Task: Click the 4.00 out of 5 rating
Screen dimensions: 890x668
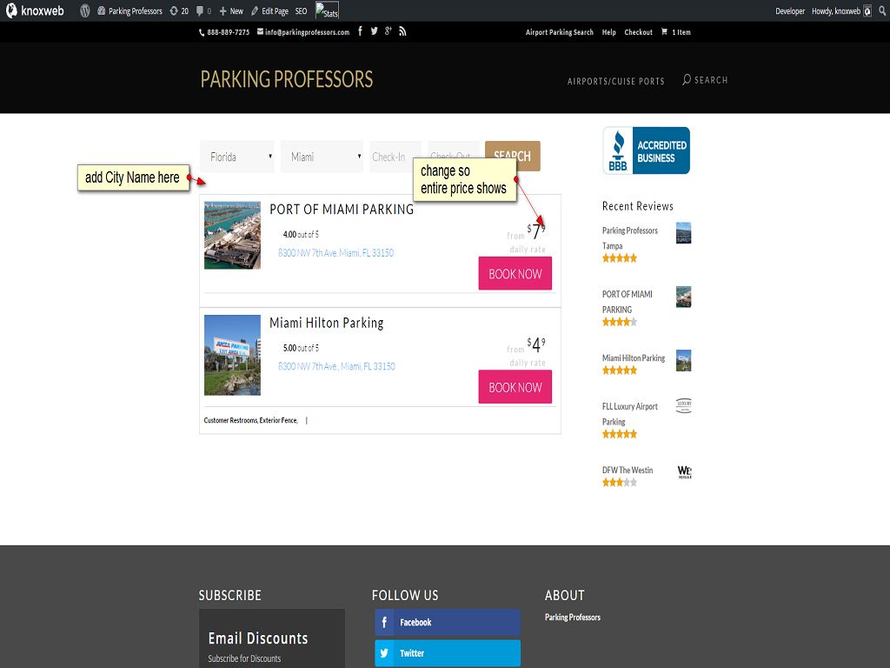Action: pos(301,234)
